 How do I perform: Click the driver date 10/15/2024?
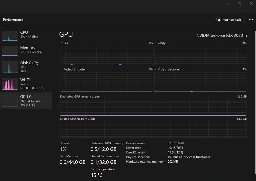click(175, 148)
